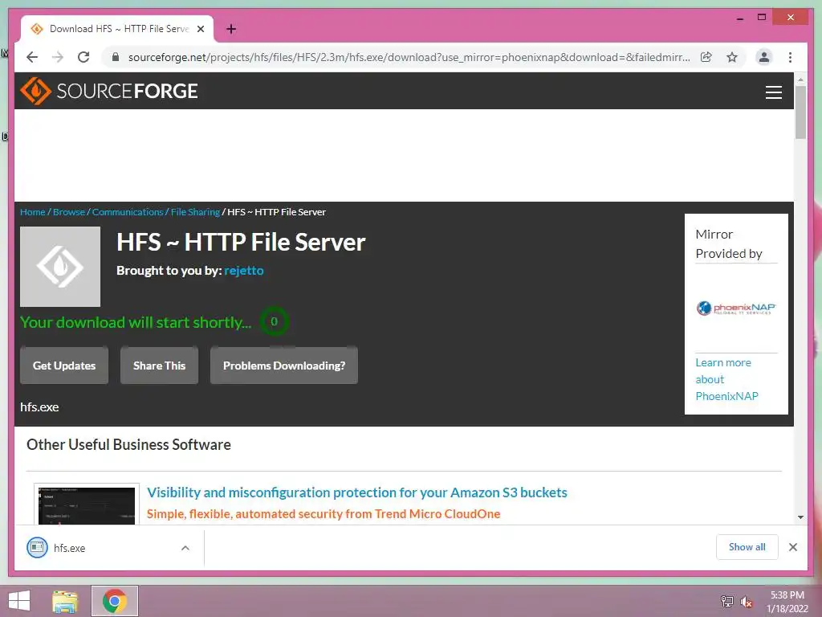Open the Amazon S3 buckets visibility link
Image resolution: width=822 pixels, height=617 pixels.
[x=357, y=492]
